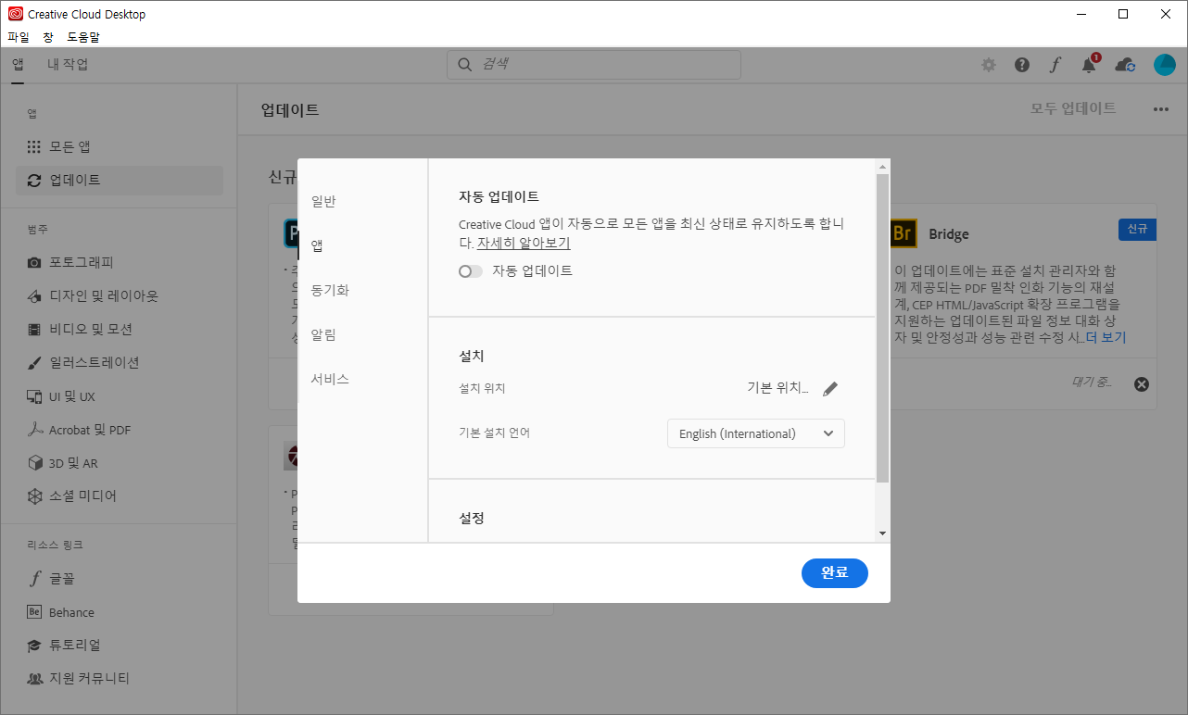Click the 신규 badge on Bridge
The image size is (1188, 715).
(x=1137, y=229)
